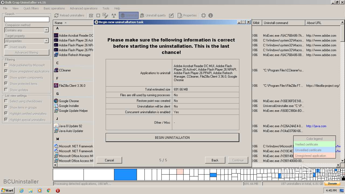Toggle Show items in groups checkbox
The height and width of the screenshot is (194, 345).
[x=6, y=107]
